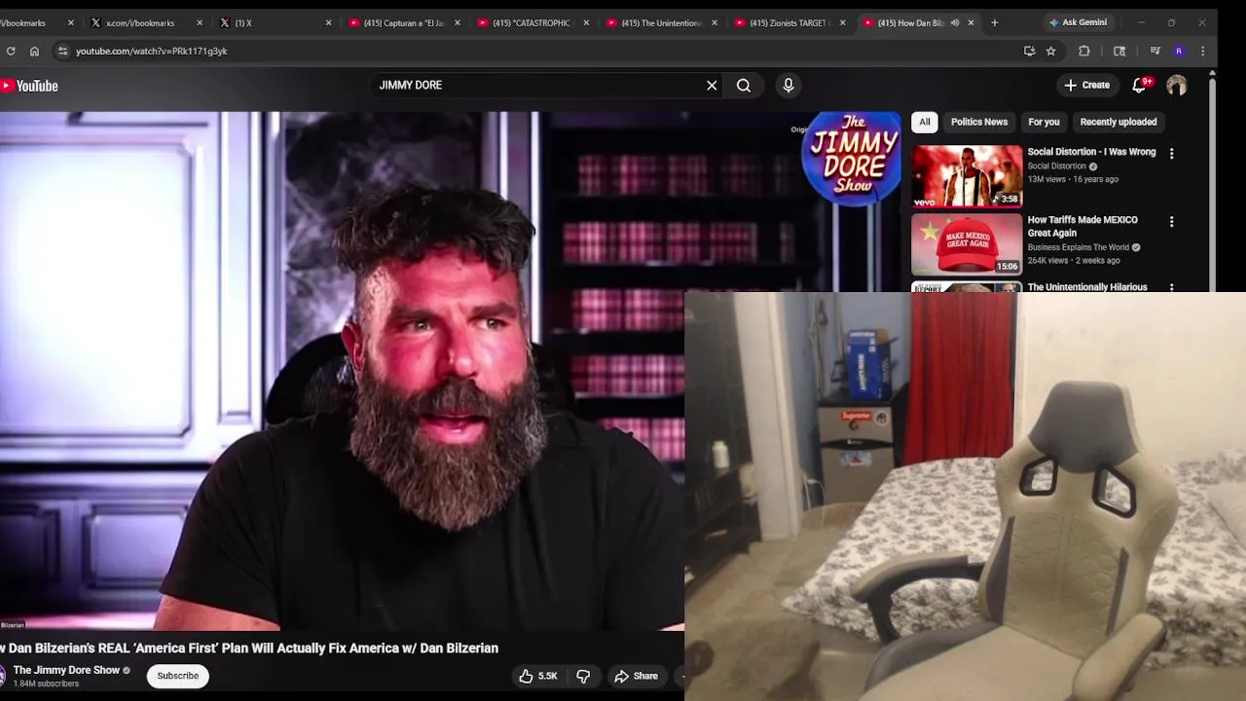
Task: Open the browser side panel icon
Action: pos(1119,51)
